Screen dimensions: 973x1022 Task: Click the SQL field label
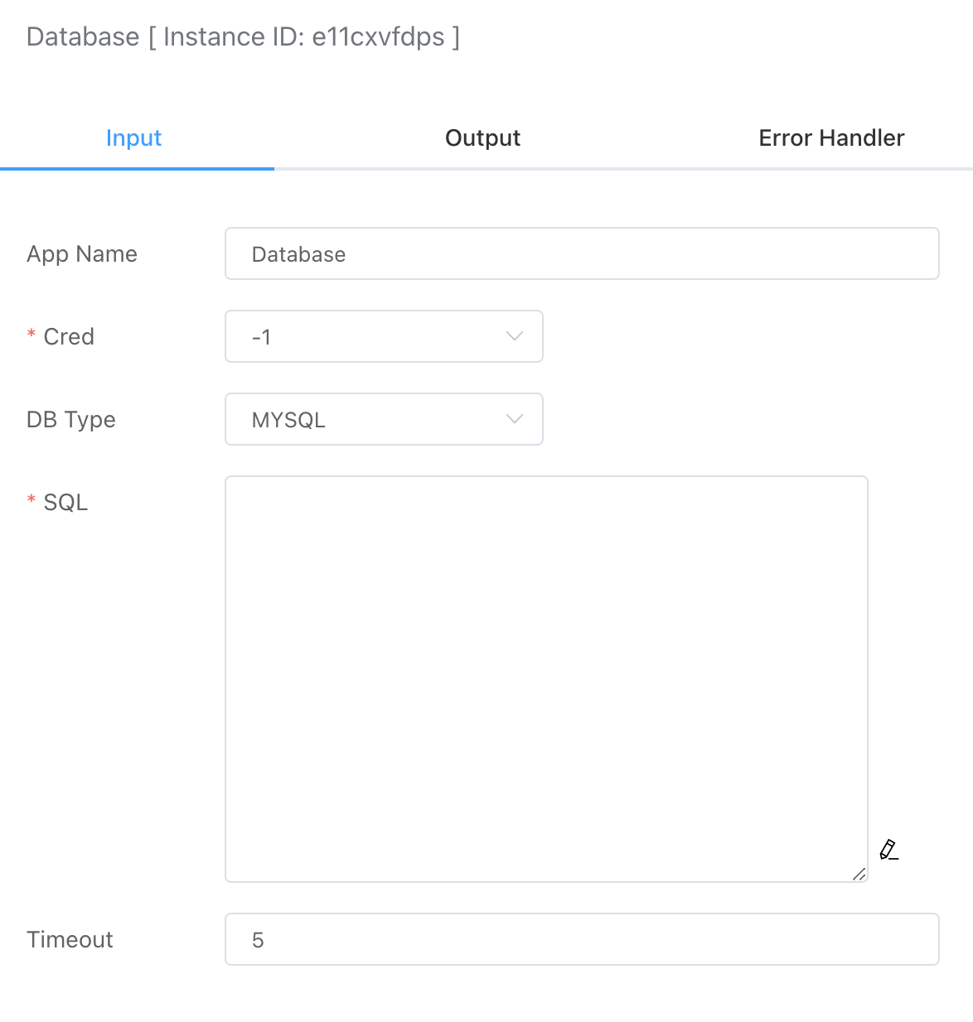click(x=65, y=502)
